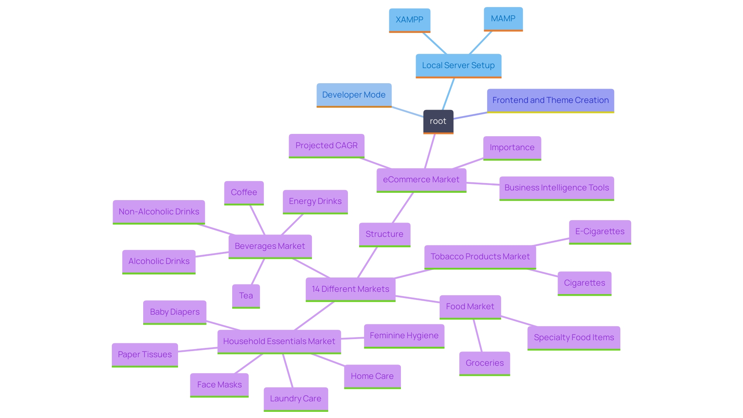Toggle the Projected CAGR node
This screenshot has height=418, width=743.
(327, 146)
